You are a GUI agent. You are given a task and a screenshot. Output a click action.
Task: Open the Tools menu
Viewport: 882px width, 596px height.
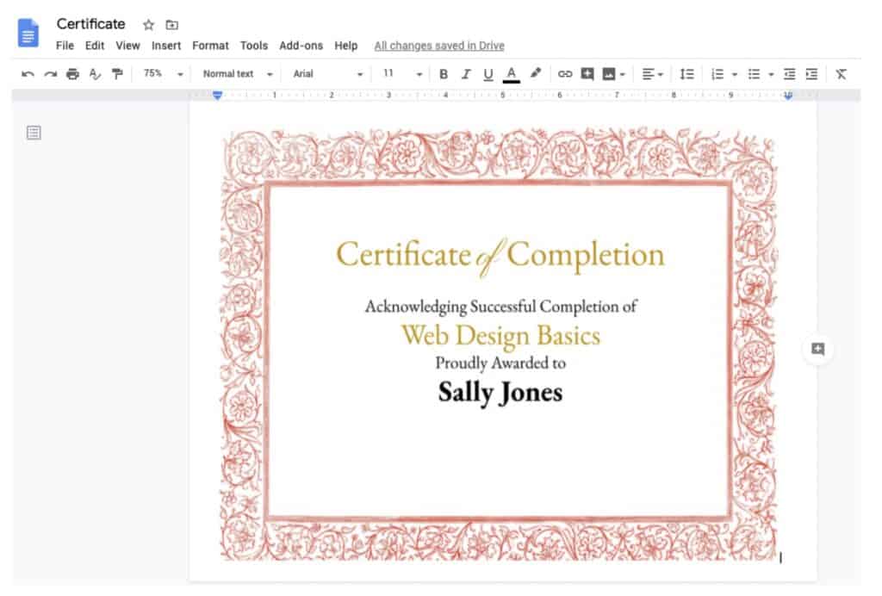254,46
